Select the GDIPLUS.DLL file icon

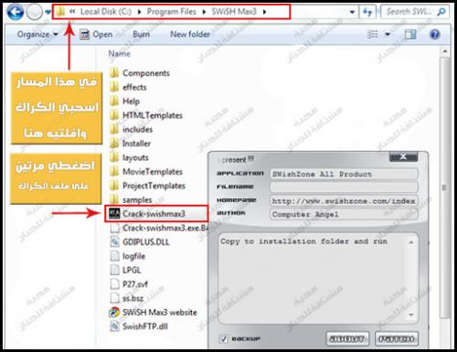point(114,241)
